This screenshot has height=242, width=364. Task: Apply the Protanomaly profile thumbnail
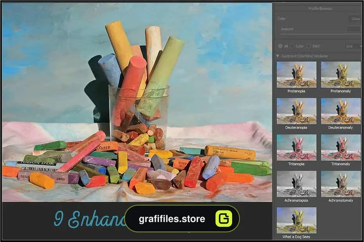pyautogui.click(x=341, y=75)
